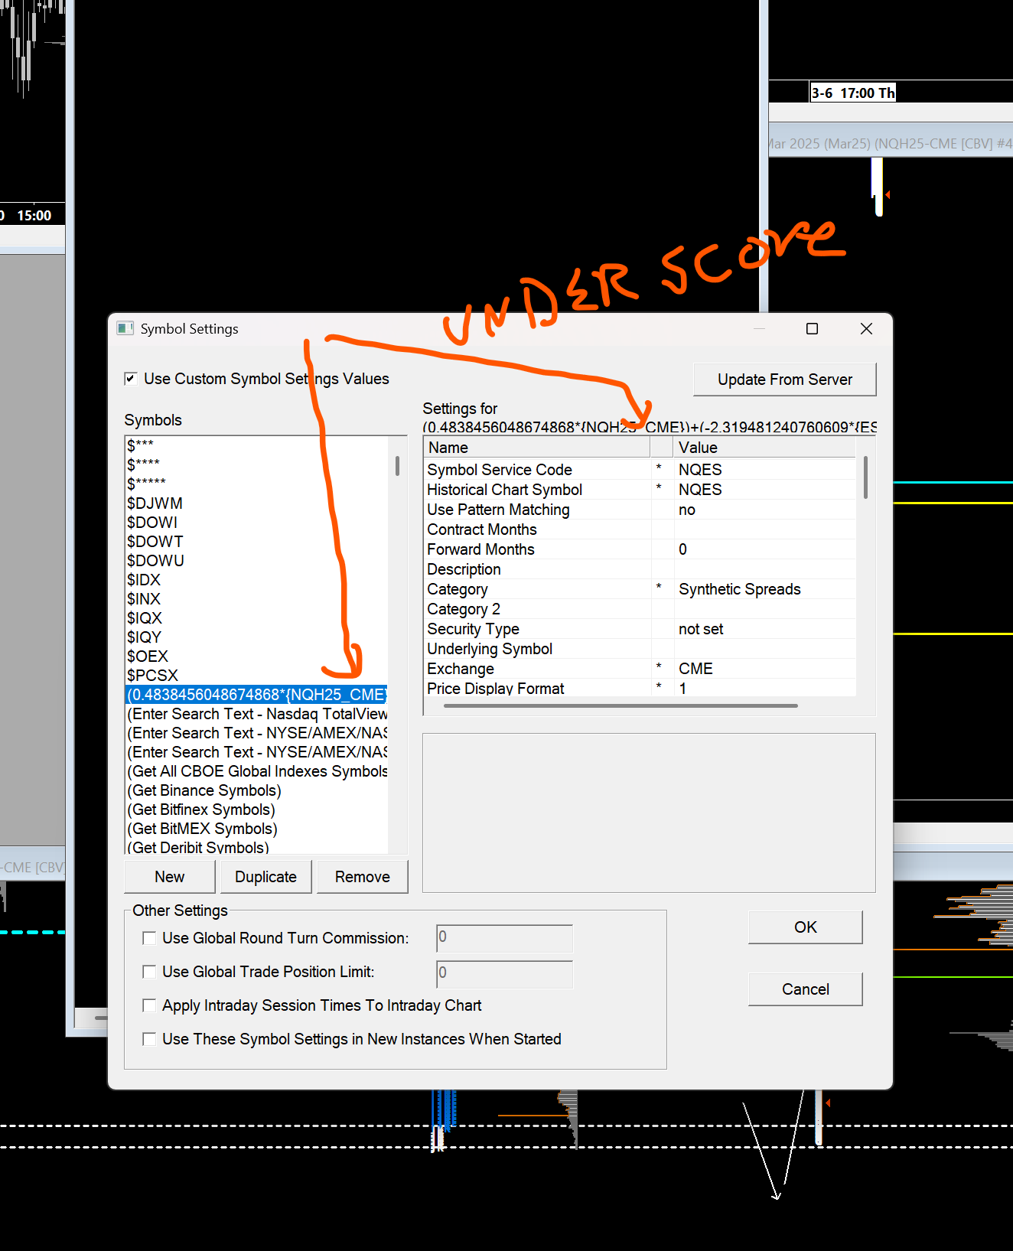Select (Get Deribit Symbols) entry
Screen dimensions: 1013x1251
tap(256, 847)
